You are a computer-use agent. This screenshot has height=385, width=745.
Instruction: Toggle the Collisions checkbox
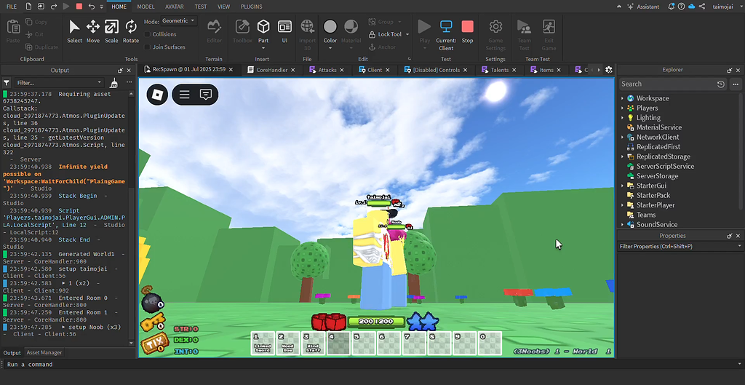click(x=147, y=34)
